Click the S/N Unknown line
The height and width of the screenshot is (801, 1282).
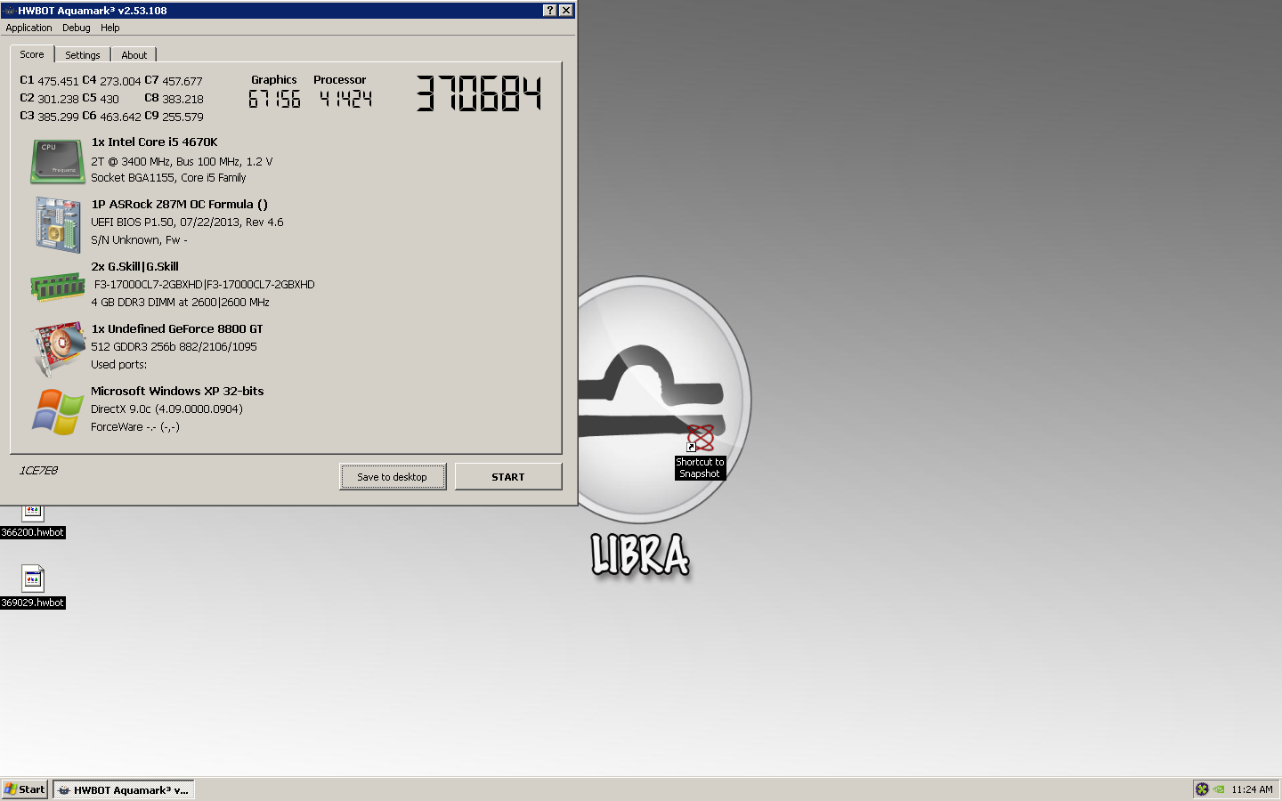[139, 240]
